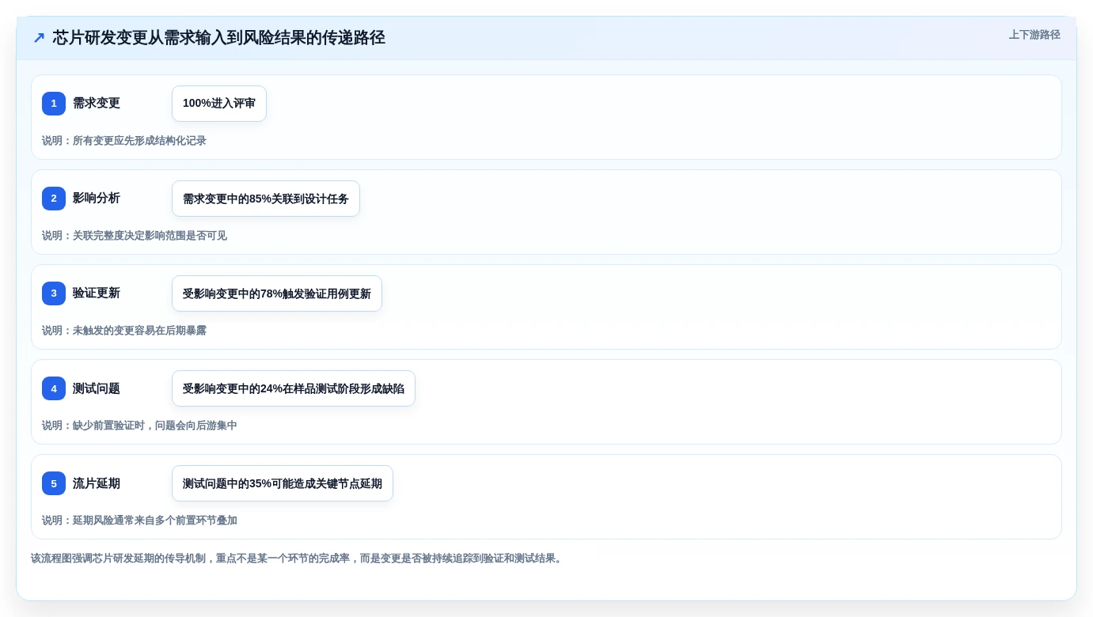Click the 受影响变更中的24%在样品测试阶段形成缺陷 chip
Image resolution: width=1093 pixels, height=617 pixels.
coord(294,388)
